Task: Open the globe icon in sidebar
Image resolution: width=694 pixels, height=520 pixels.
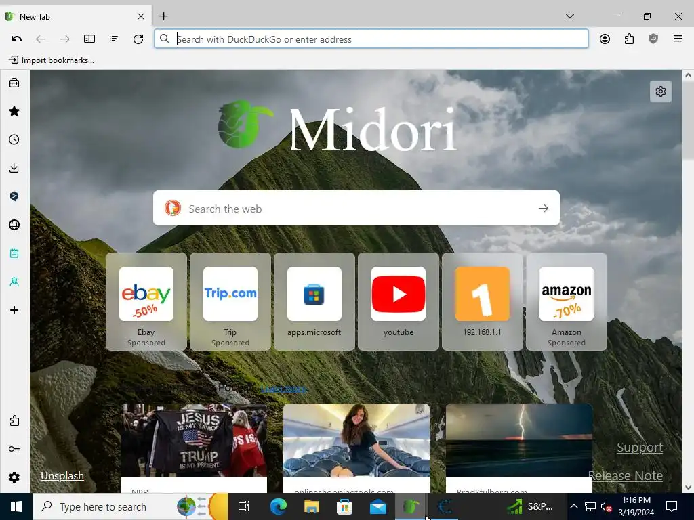Action: pyautogui.click(x=14, y=225)
